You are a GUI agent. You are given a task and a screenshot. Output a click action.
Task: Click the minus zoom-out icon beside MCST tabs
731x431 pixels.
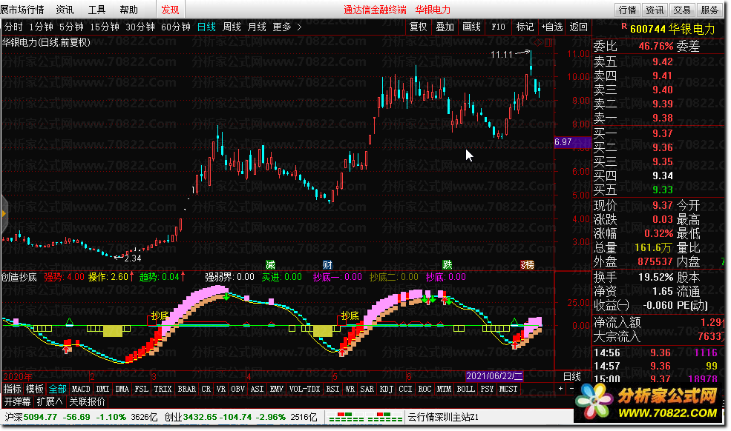(x=572, y=389)
